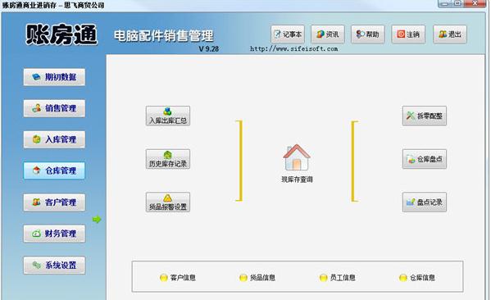Click the 资讯 news button
This screenshot has height=300, width=491.
328,34
